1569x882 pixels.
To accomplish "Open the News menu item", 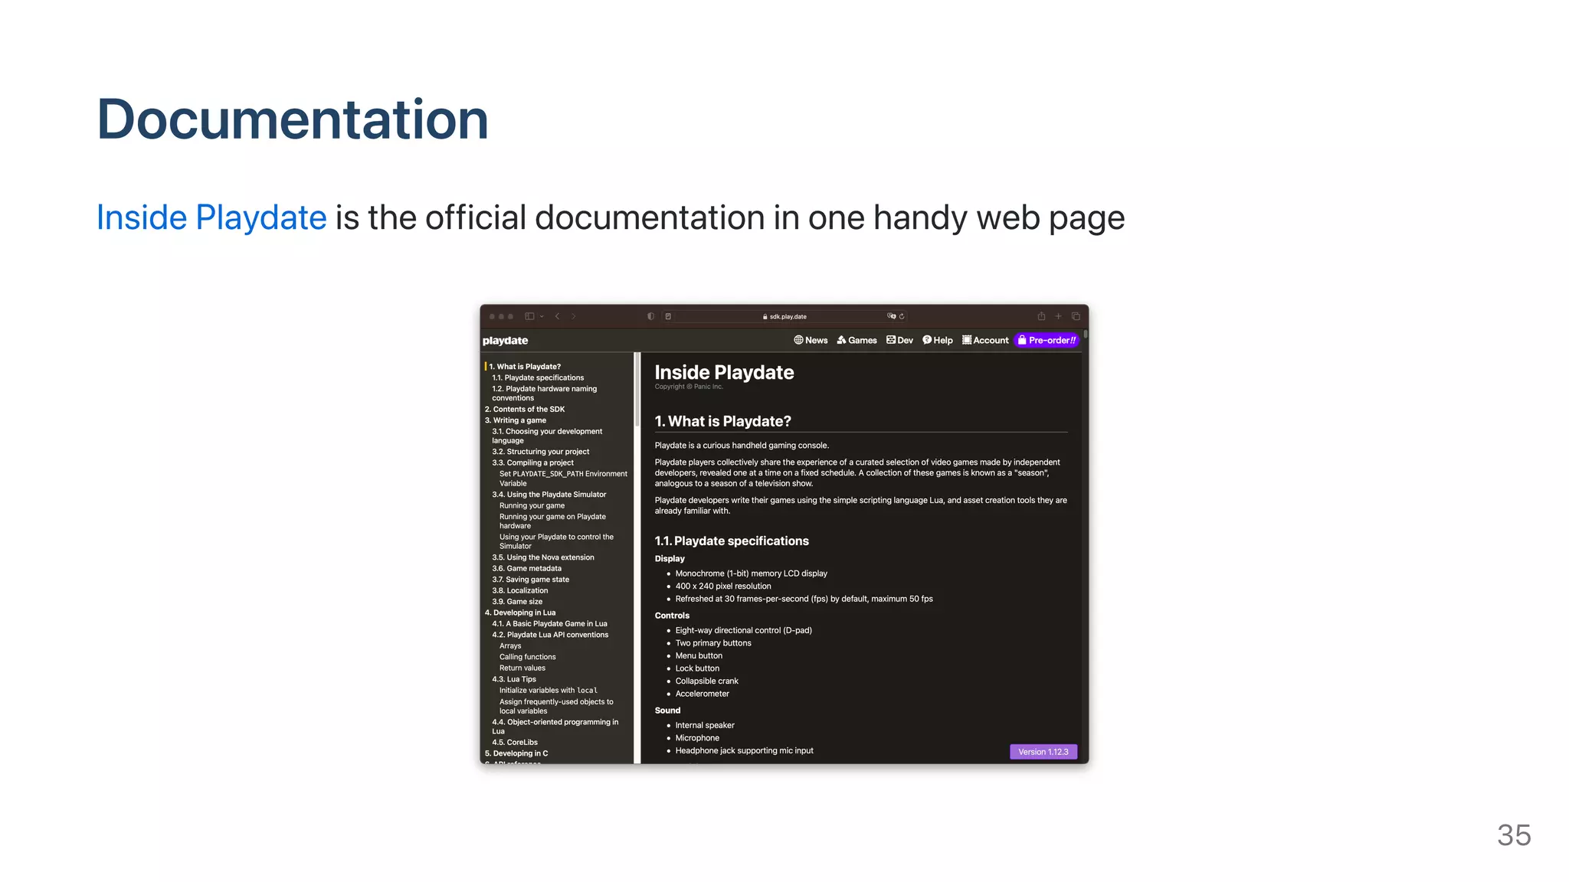I will coord(811,341).
